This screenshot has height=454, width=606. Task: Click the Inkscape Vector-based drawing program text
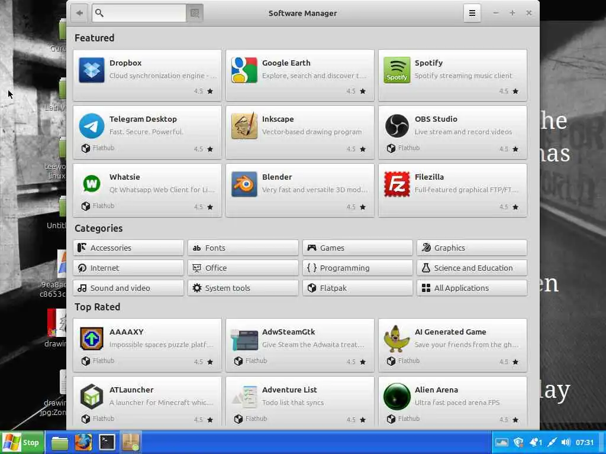pyautogui.click(x=312, y=132)
